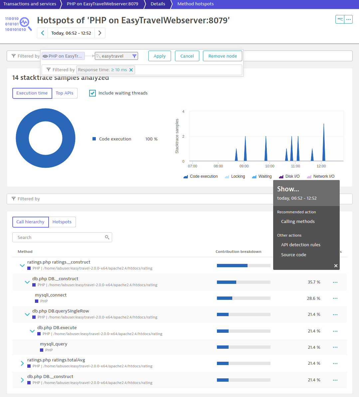Select Calling methods in Show menu
Image resolution: width=359 pixels, height=397 pixels.
298,222
